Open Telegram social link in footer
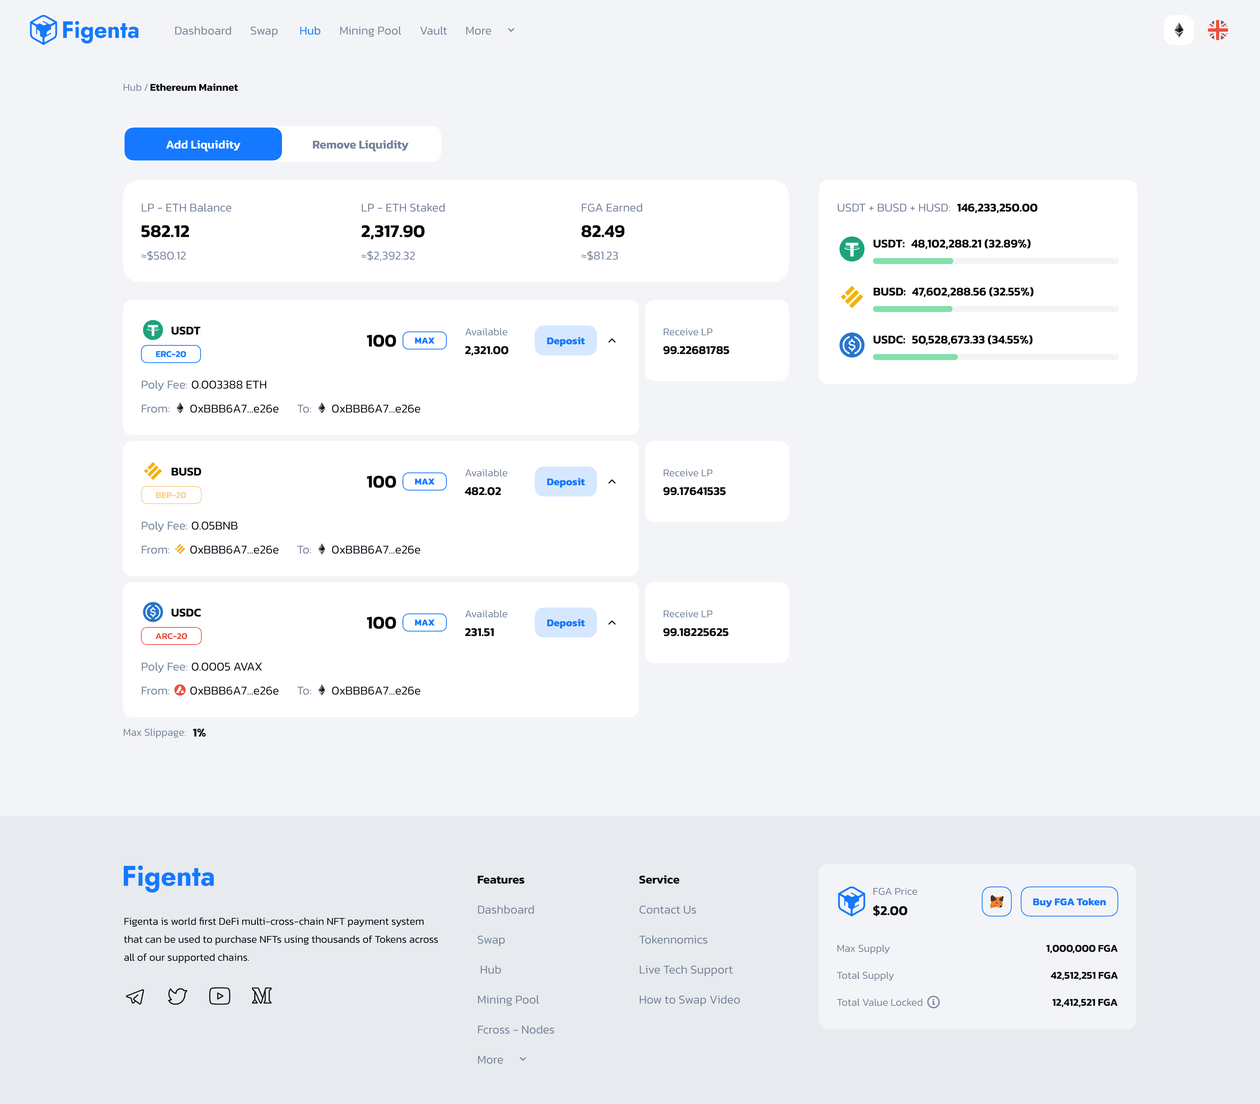Image resolution: width=1260 pixels, height=1104 pixels. pyautogui.click(x=135, y=996)
